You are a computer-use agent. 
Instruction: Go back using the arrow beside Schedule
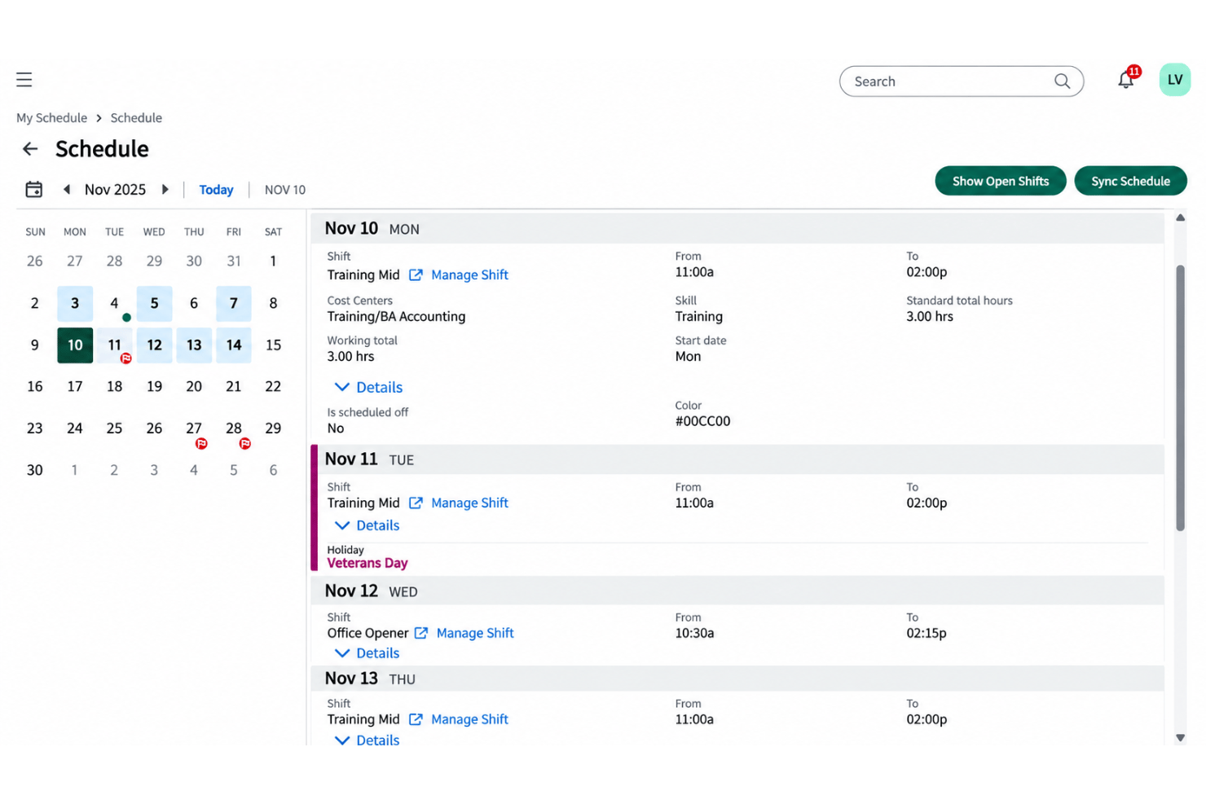coord(30,148)
